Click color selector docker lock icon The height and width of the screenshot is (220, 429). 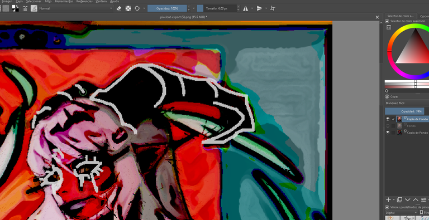click(387, 21)
